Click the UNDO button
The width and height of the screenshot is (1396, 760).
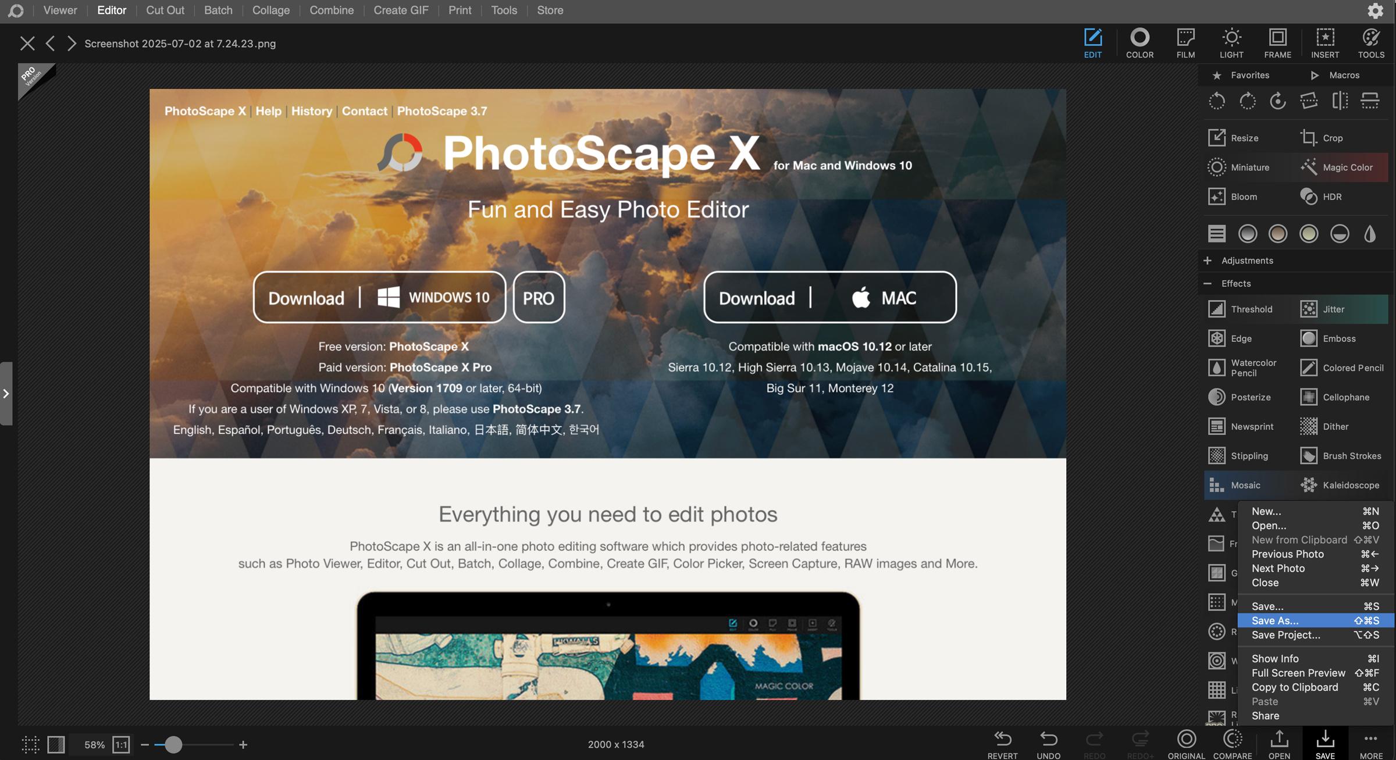click(x=1048, y=744)
